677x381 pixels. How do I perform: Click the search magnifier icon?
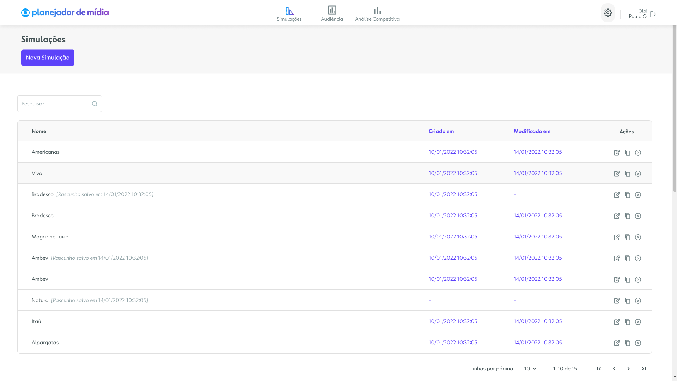click(x=94, y=104)
